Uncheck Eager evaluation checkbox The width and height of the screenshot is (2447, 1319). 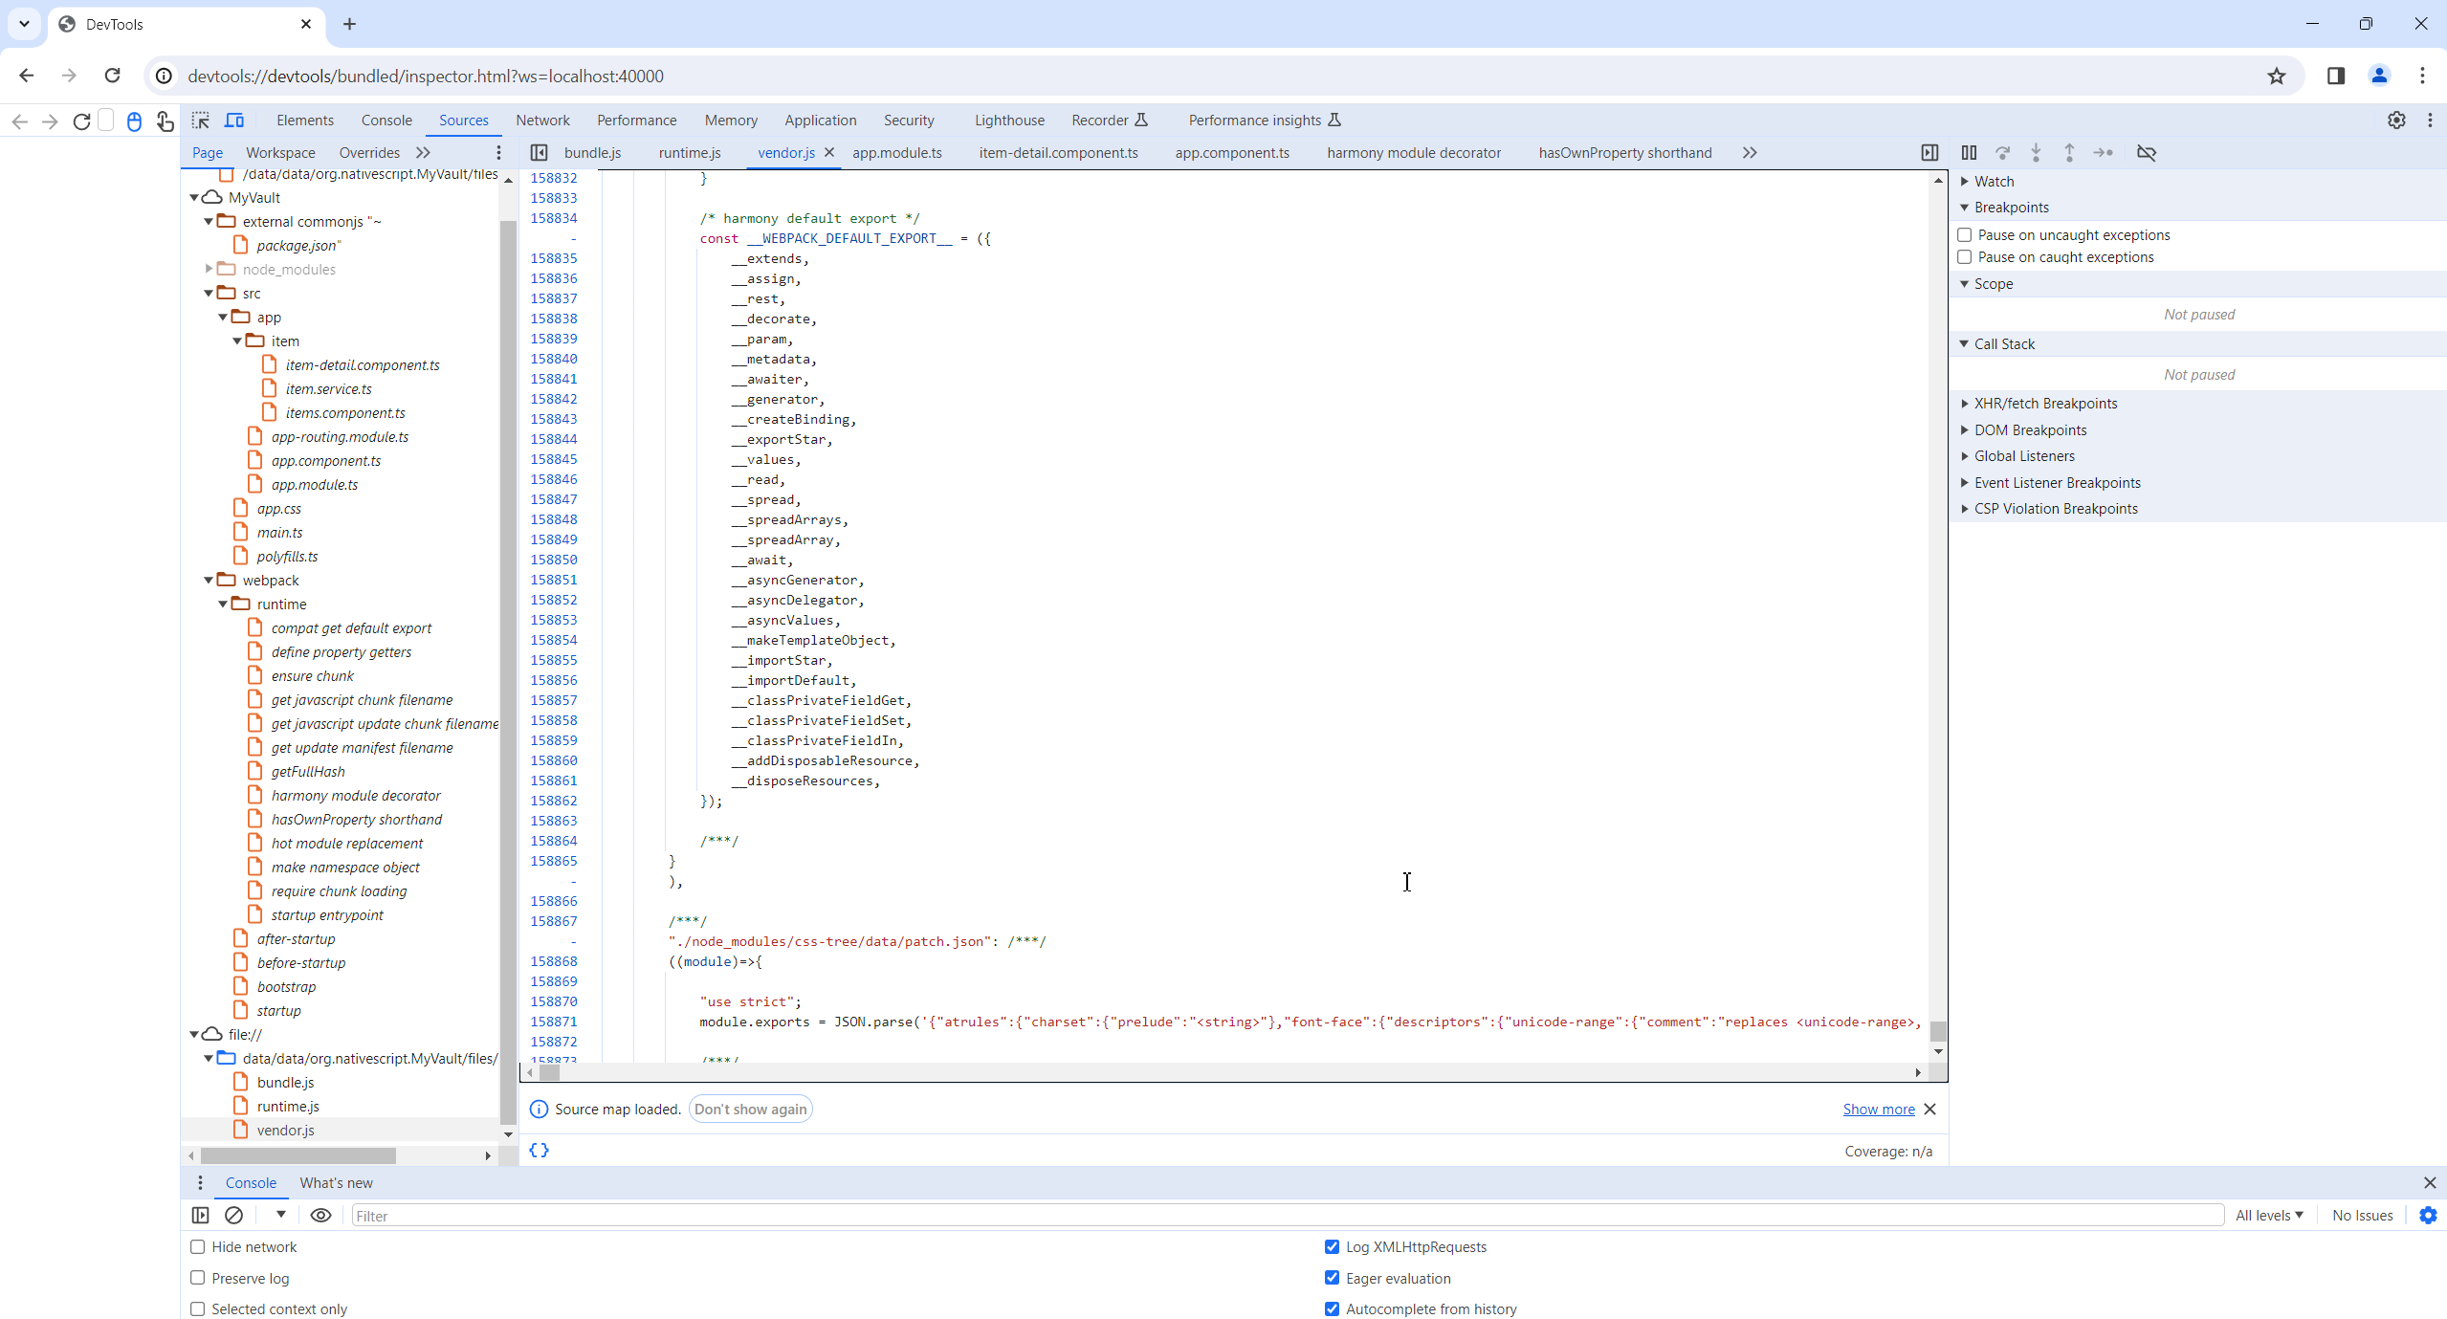(x=1332, y=1278)
